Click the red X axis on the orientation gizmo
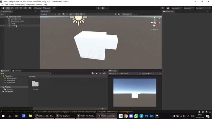 pos(158,23)
